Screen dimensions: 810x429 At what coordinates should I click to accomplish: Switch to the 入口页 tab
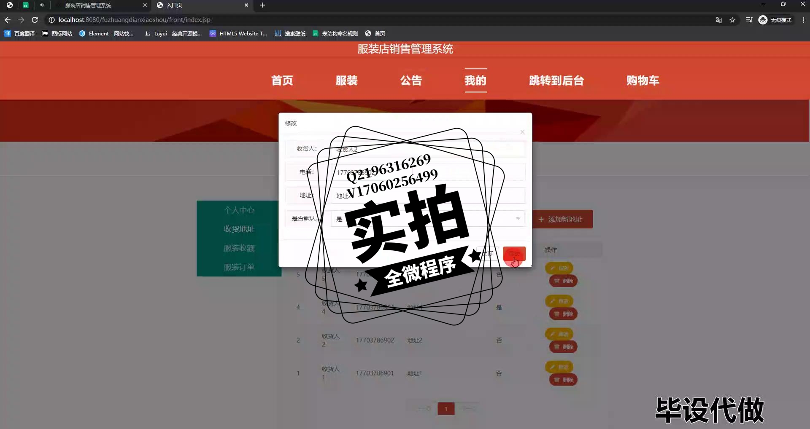pos(174,5)
